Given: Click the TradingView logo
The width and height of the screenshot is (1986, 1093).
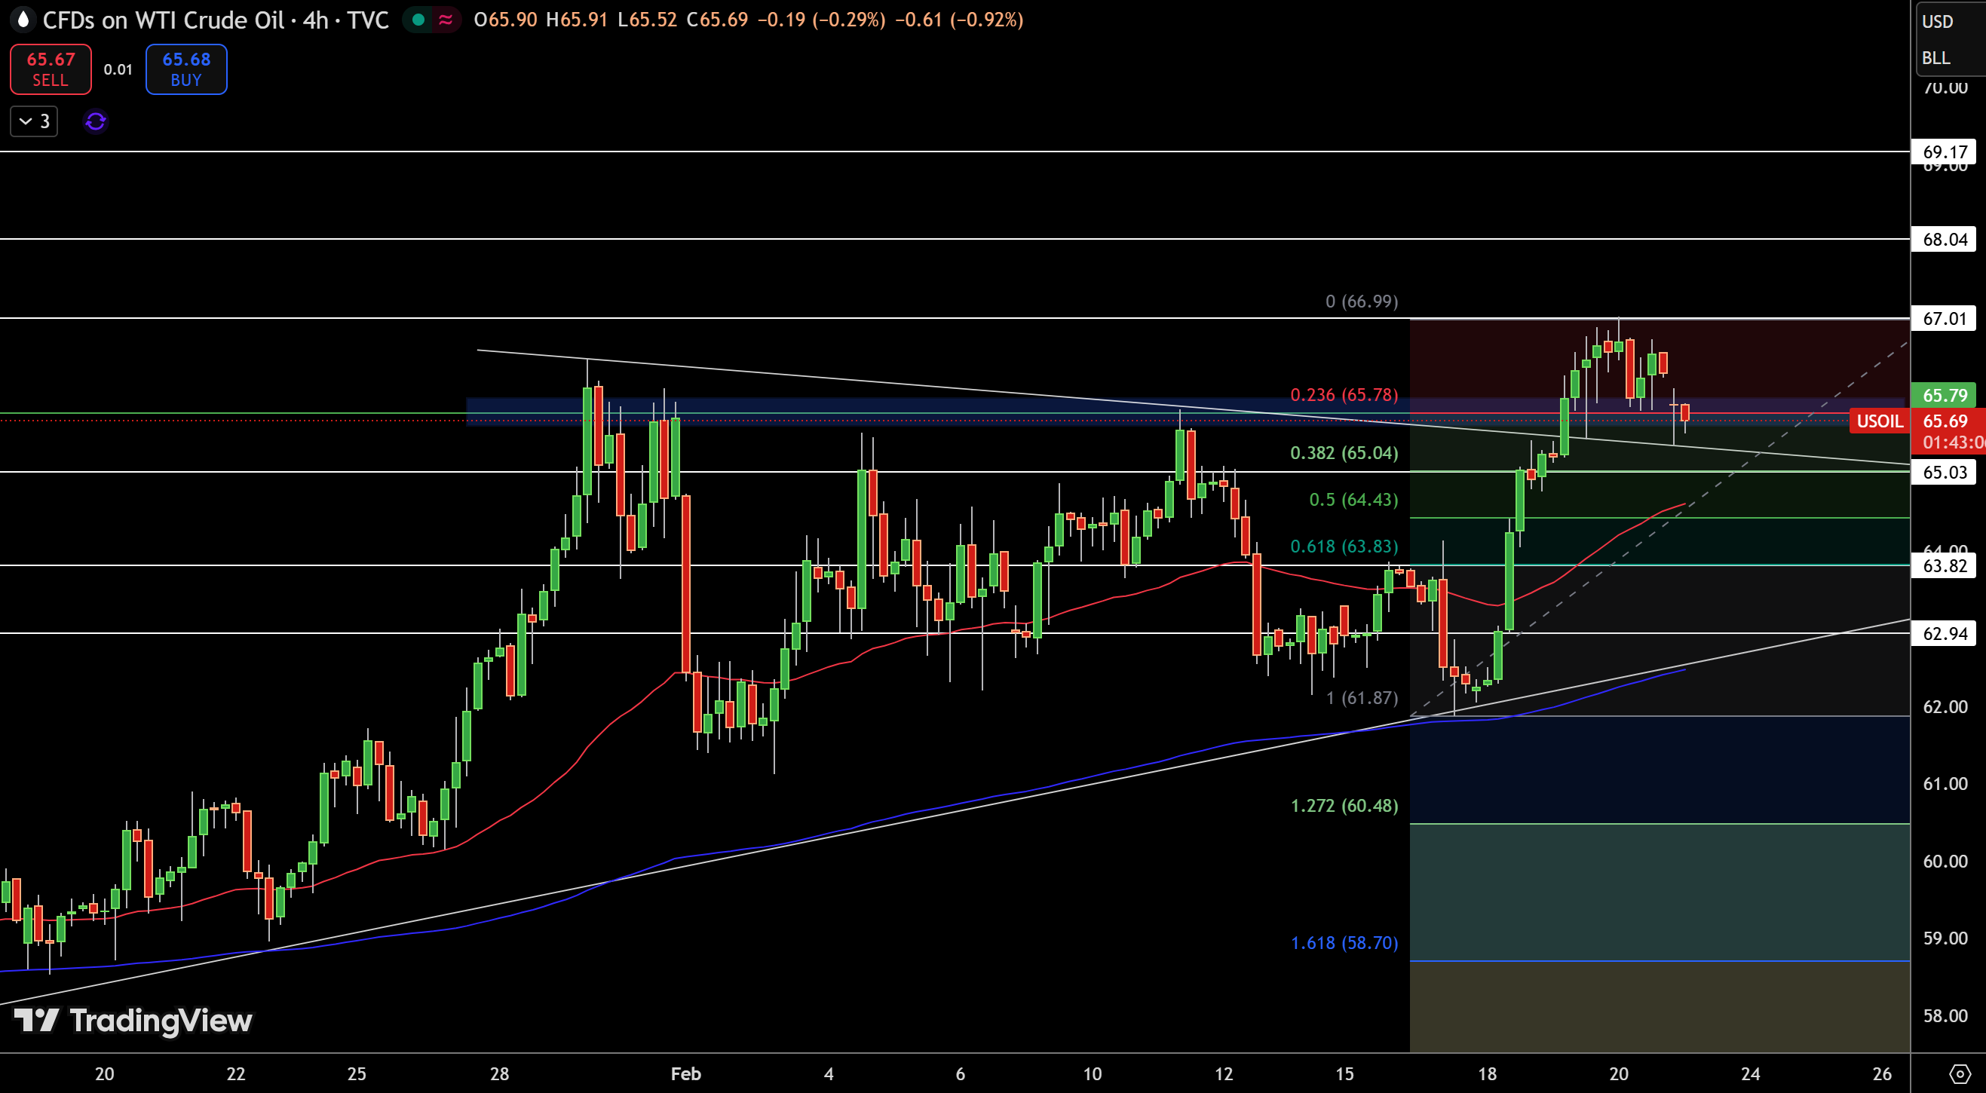Looking at the screenshot, I should click(133, 1021).
